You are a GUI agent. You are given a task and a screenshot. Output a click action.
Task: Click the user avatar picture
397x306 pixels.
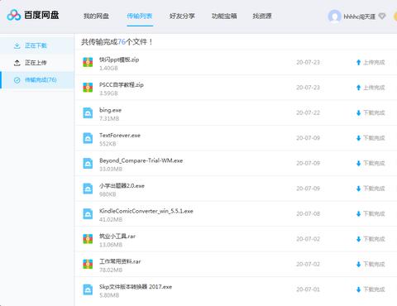(334, 17)
